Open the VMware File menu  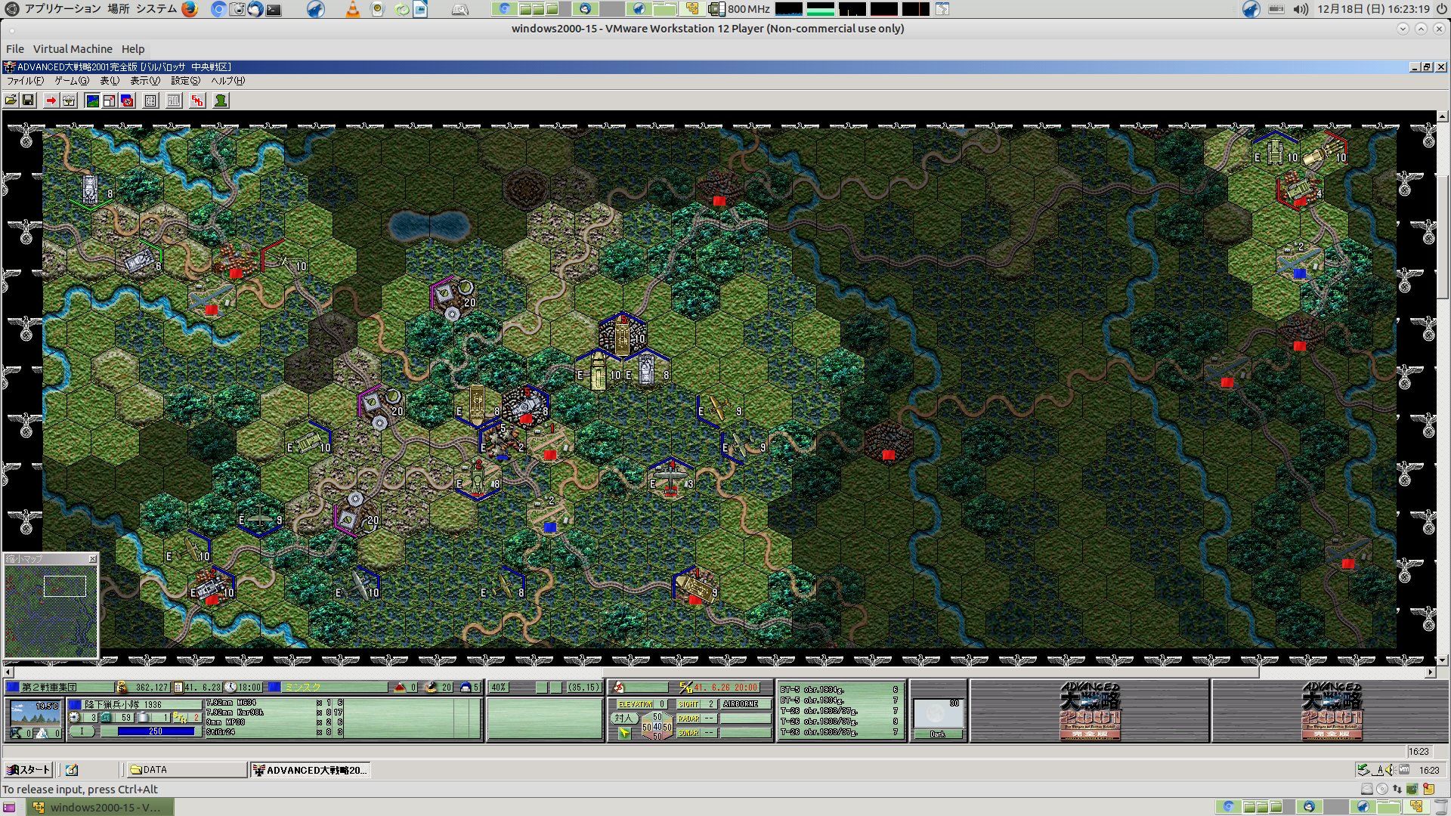tap(15, 49)
